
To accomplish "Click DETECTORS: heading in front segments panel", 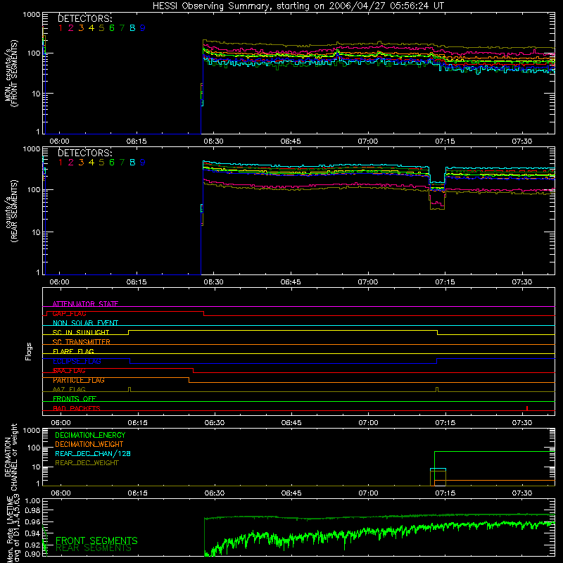I will coord(85,18).
